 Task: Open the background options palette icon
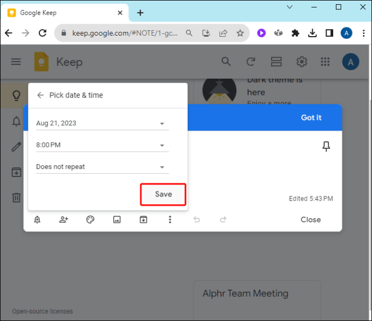point(90,220)
